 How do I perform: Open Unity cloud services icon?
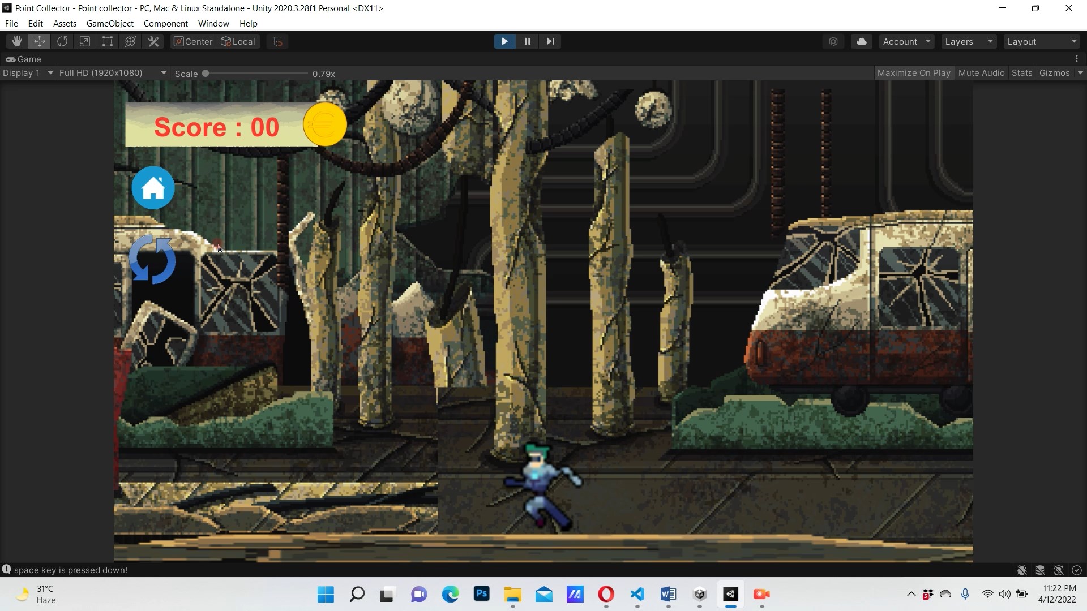coord(861,41)
